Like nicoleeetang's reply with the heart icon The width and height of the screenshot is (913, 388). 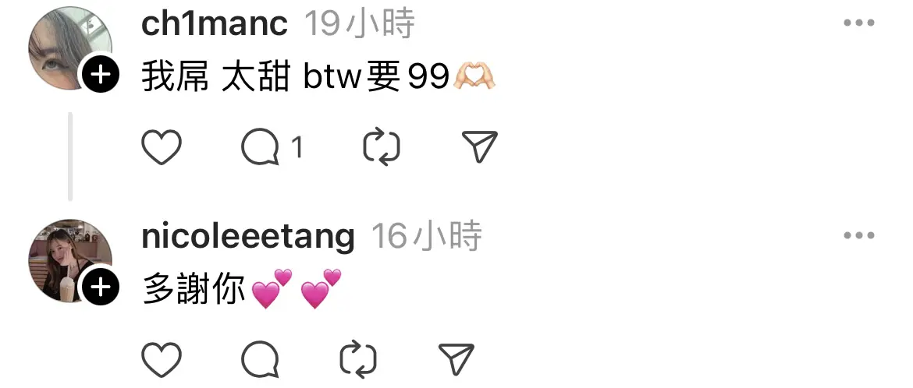(x=162, y=359)
